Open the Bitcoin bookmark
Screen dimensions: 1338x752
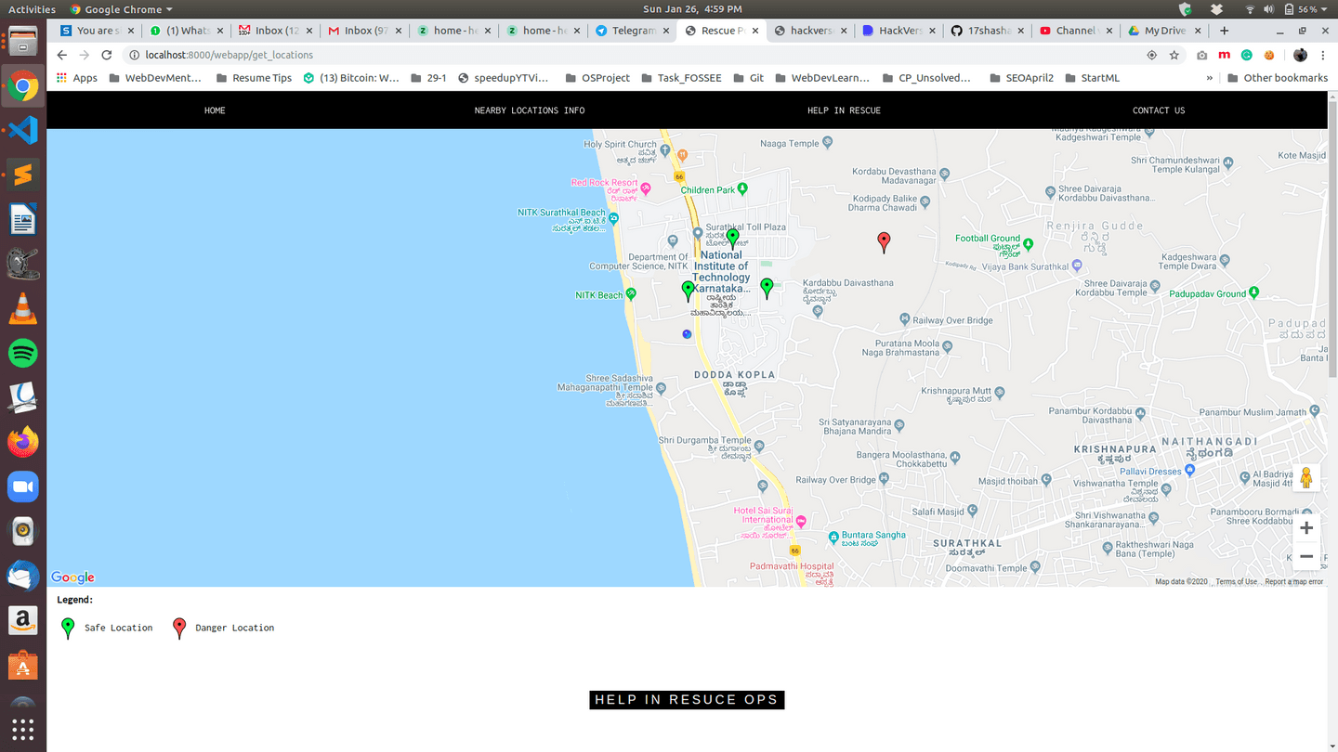[x=350, y=78]
